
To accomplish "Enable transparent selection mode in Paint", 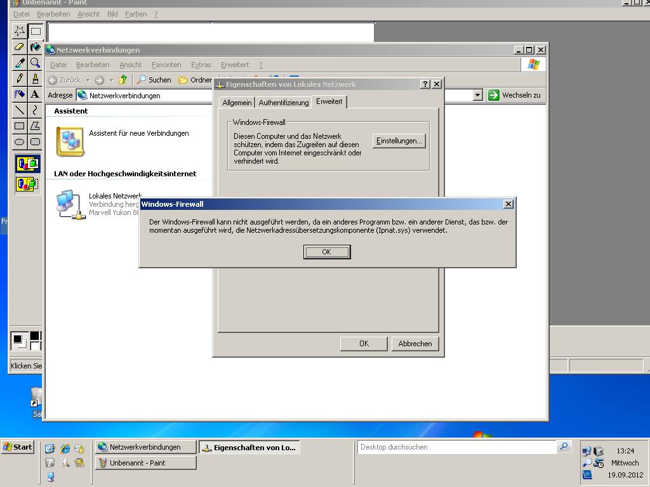I will (x=28, y=184).
